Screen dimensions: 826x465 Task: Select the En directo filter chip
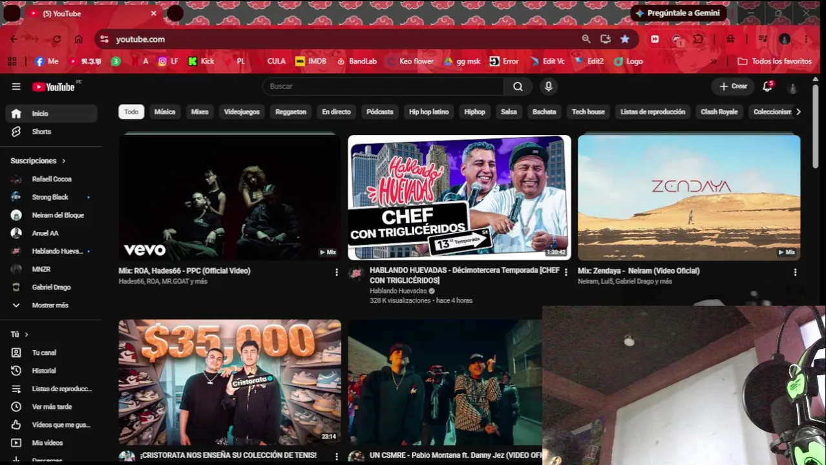(336, 112)
